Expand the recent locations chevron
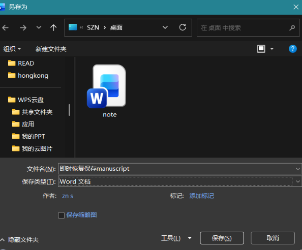The height and width of the screenshot is (250, 302). [x=39, y=27]
